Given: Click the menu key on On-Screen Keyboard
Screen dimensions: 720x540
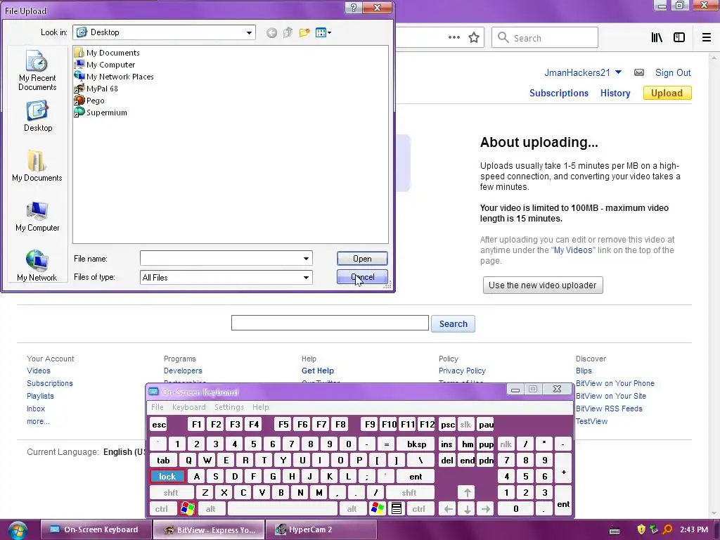Looking at the screenshot, I should 397,508.
